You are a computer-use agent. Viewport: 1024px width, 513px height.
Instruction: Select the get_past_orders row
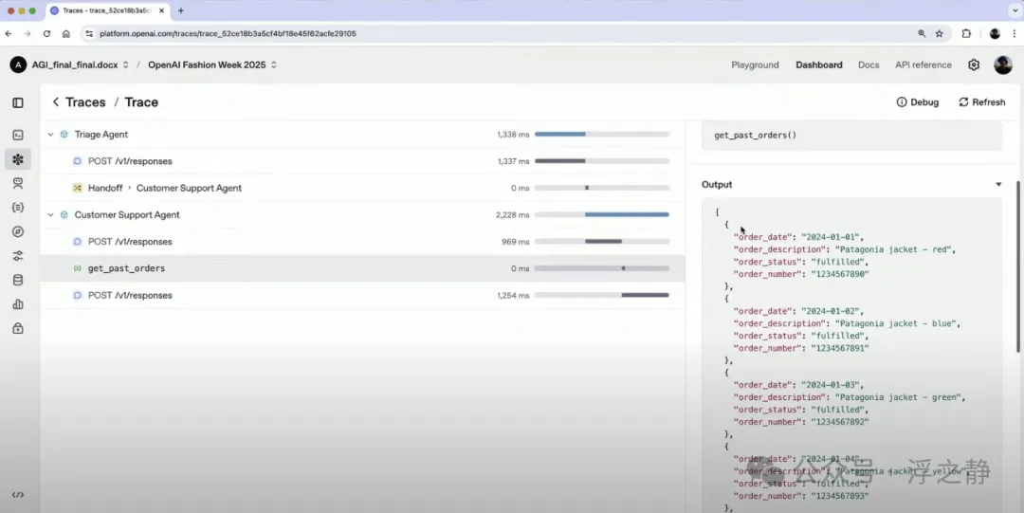(x=362, y=268)
